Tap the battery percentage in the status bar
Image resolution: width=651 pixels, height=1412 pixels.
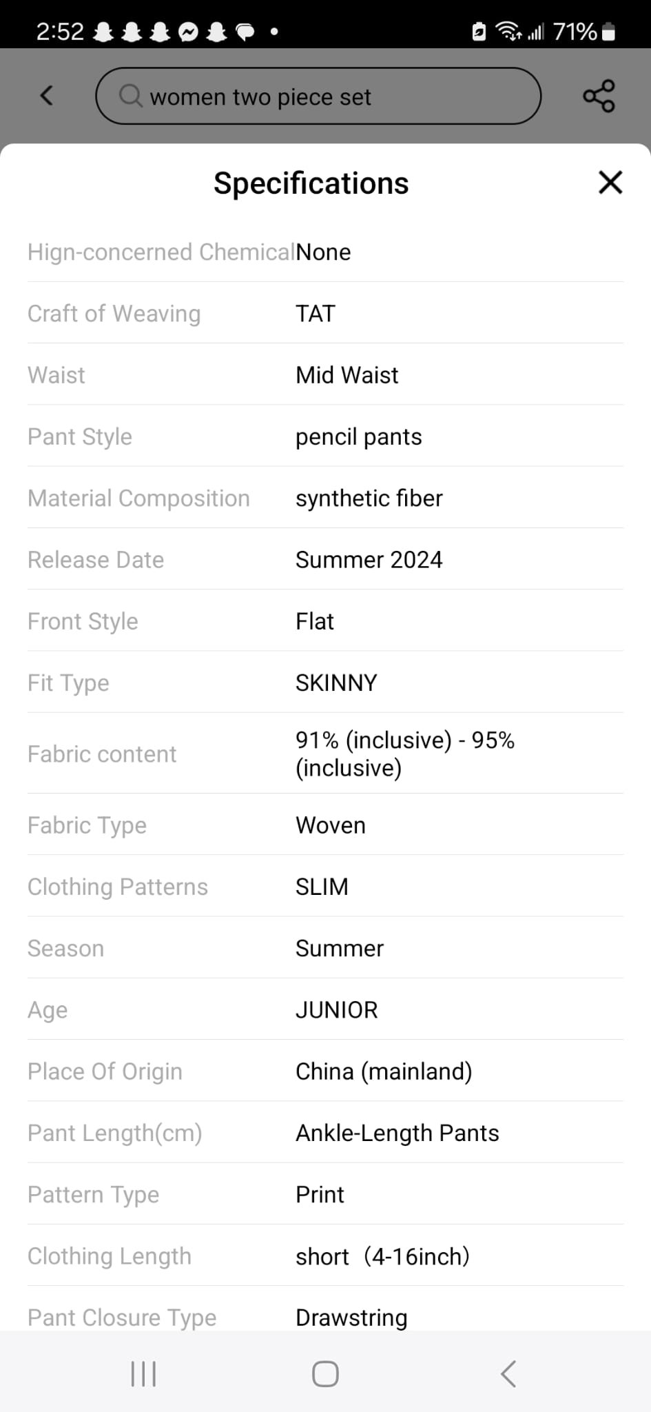coord(575,32)
